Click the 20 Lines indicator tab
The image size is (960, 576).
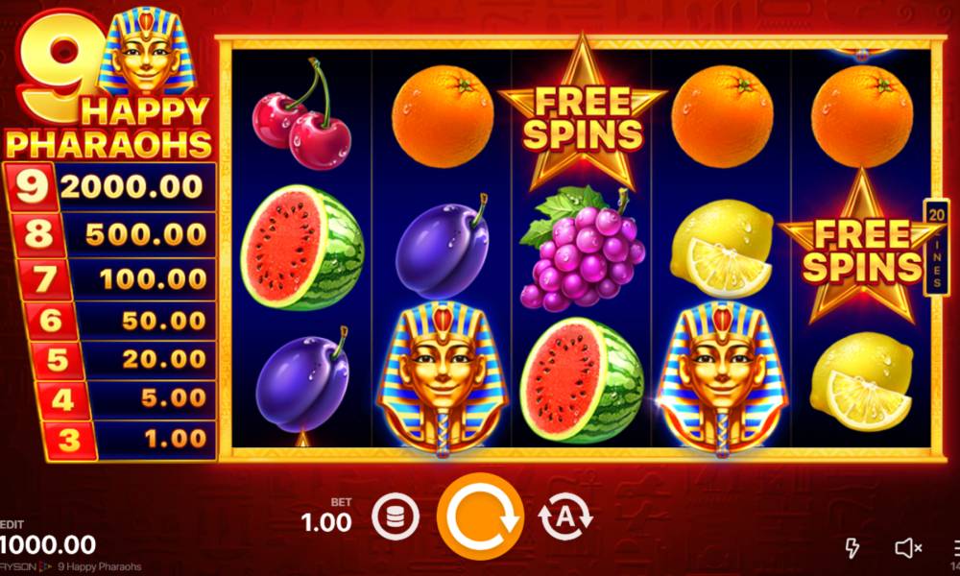pos(936,248)
